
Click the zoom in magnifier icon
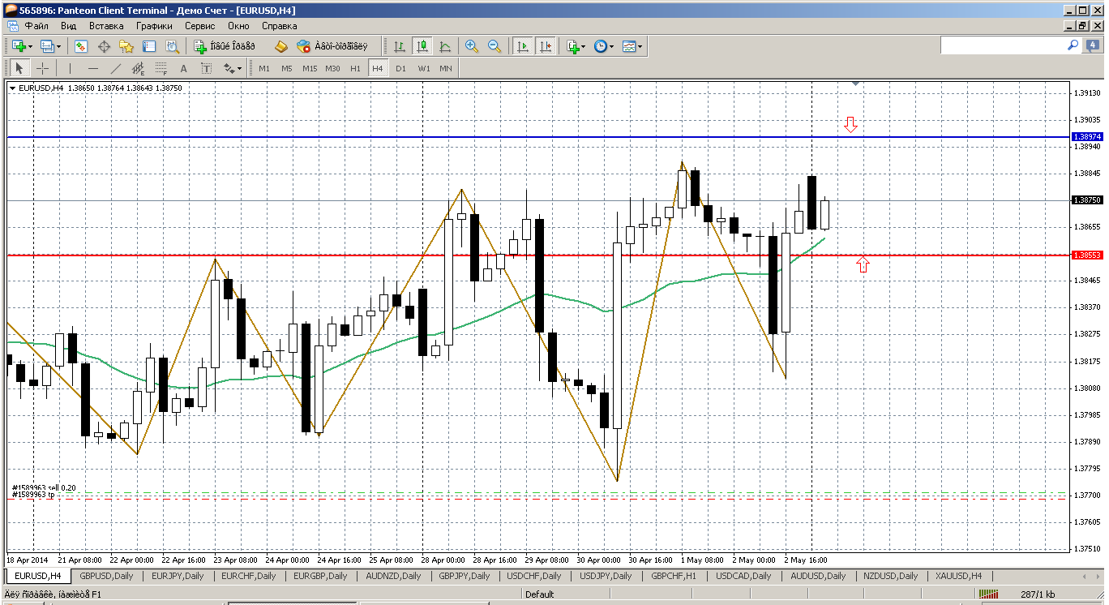pyautogui.click(x=471, y=47)
